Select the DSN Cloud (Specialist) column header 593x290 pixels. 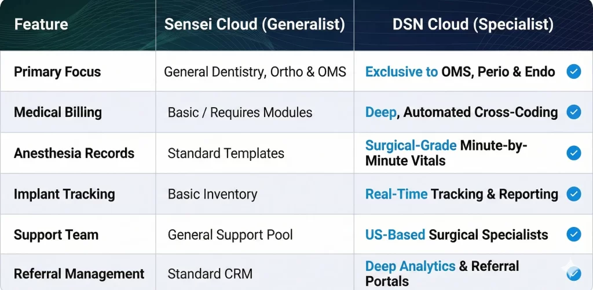[472, 25]
